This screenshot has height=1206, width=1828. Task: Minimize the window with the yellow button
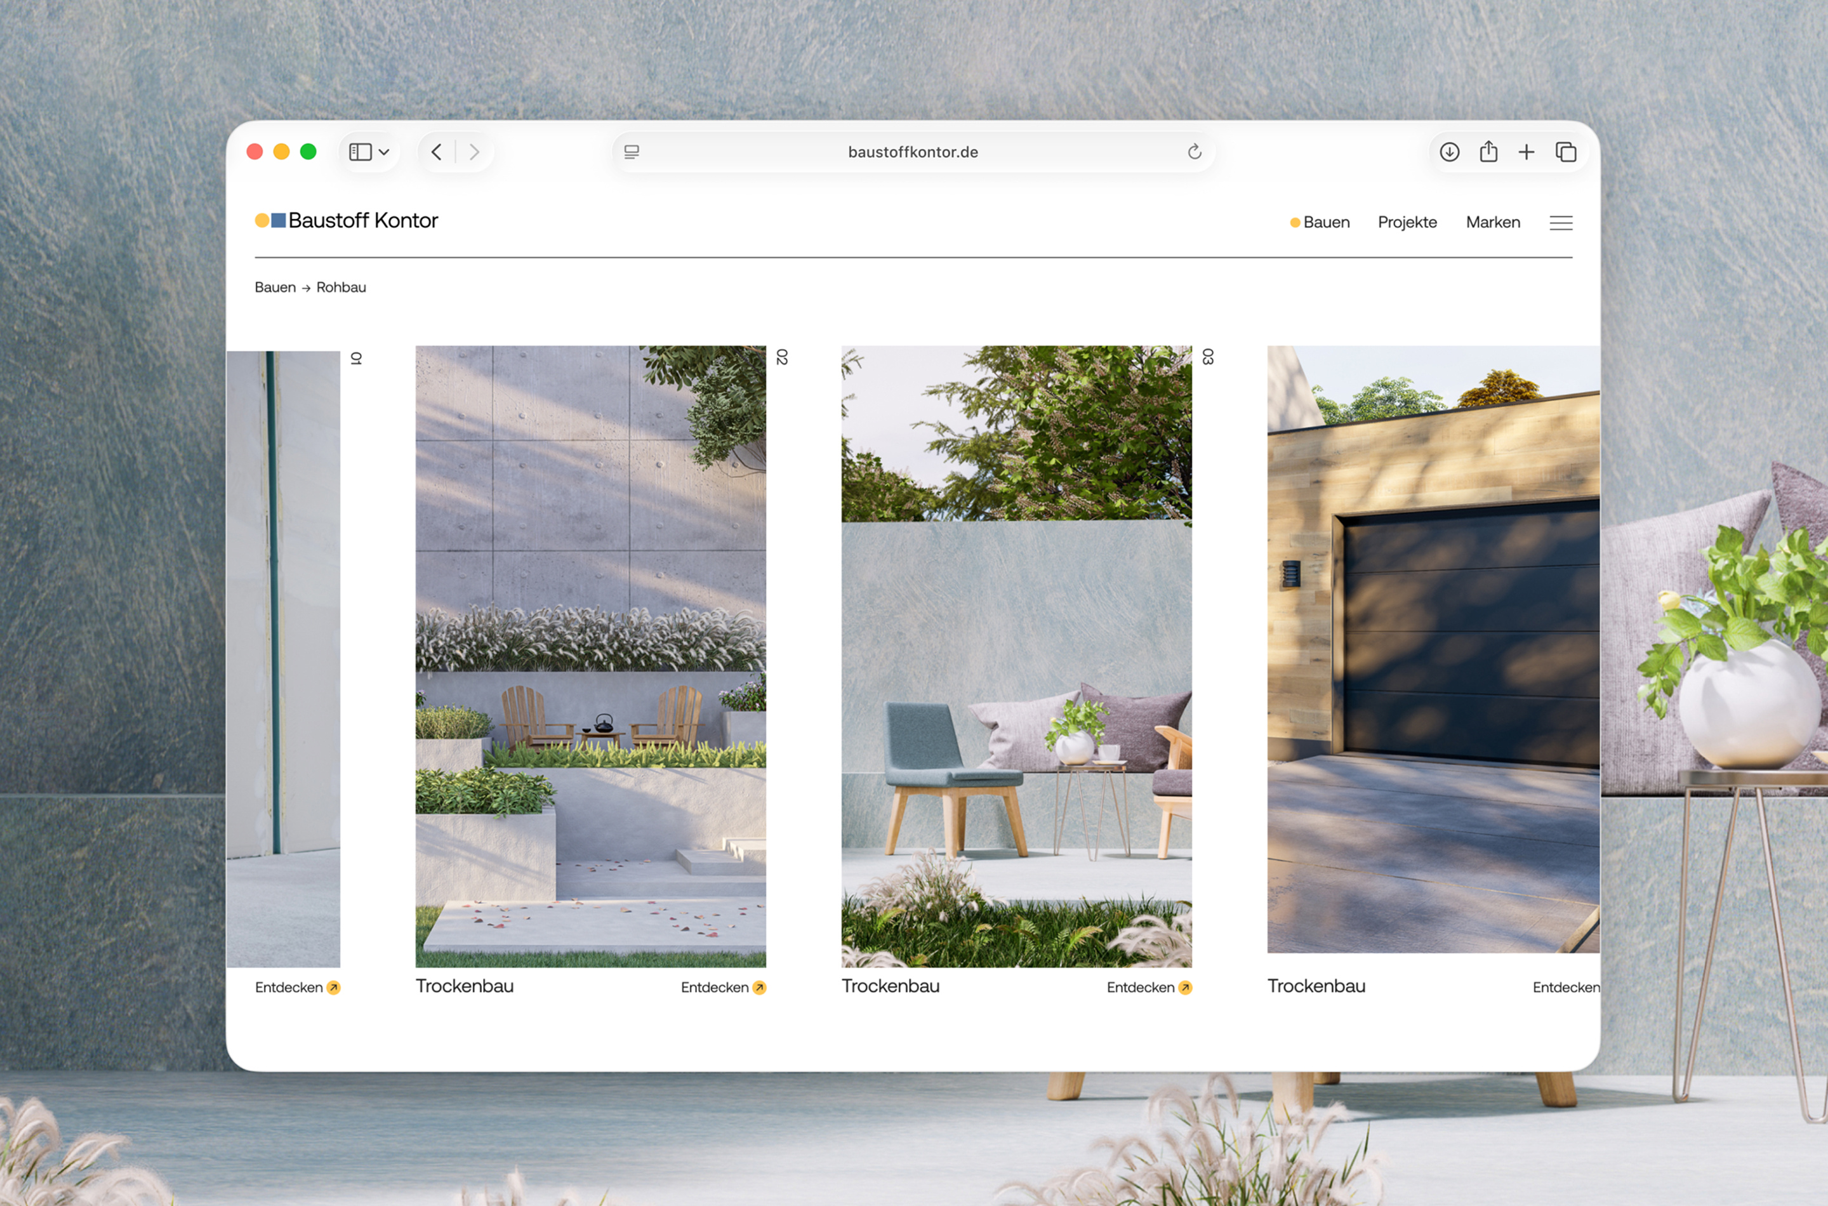(x=281, y=152)
